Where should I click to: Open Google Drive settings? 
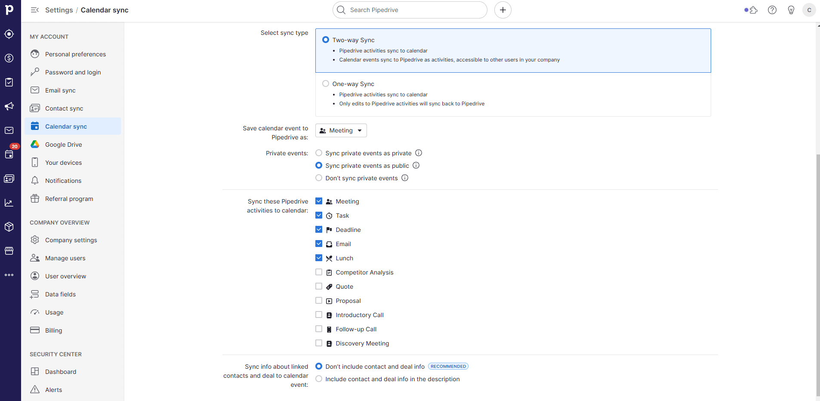pyautogui.click(x=73, y=145)
